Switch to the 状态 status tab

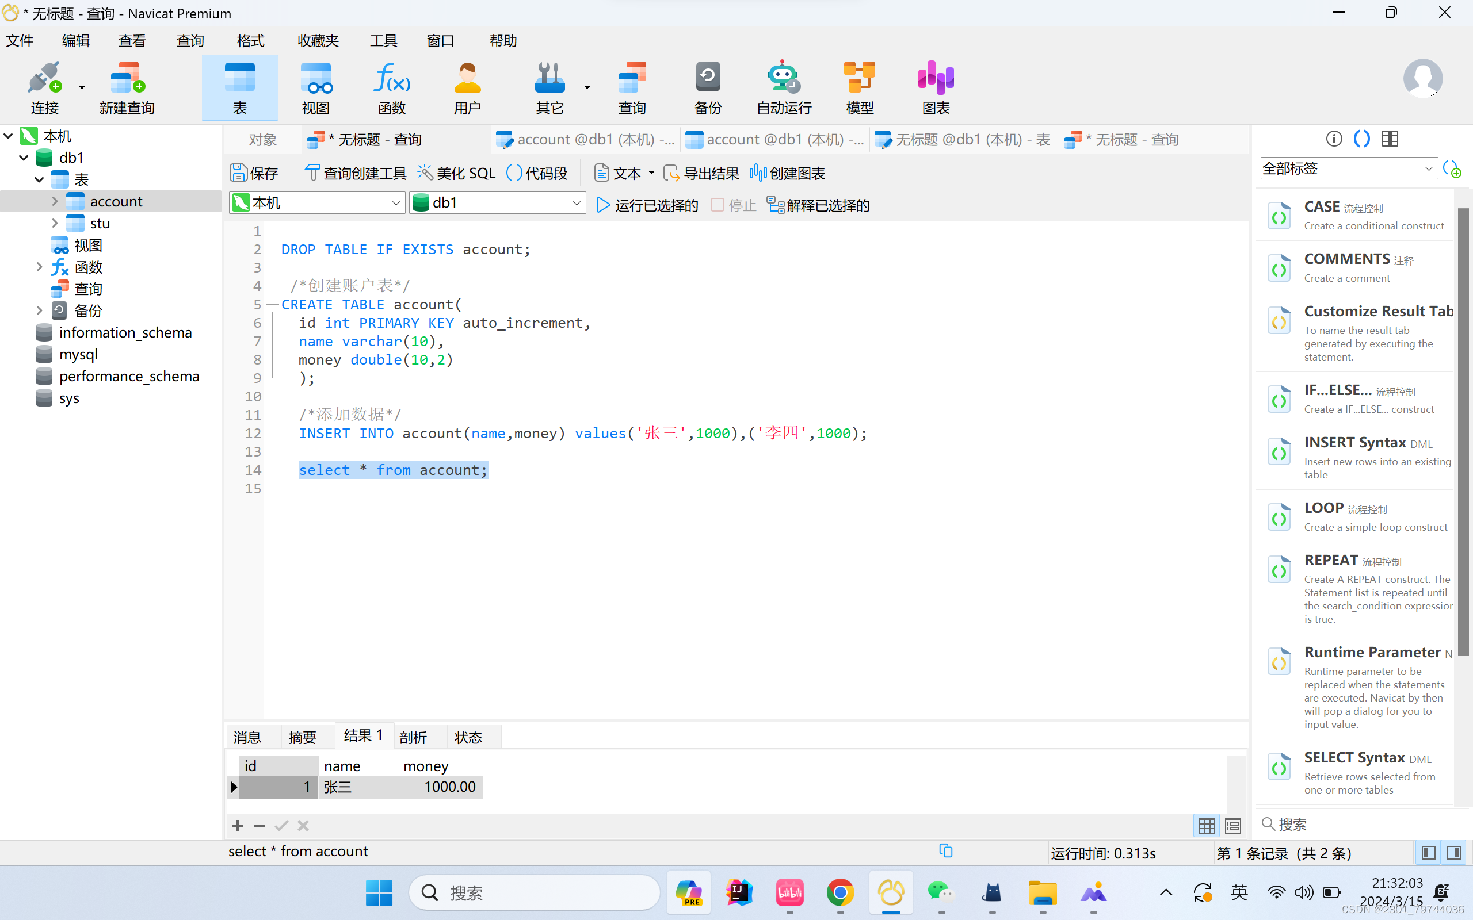coord(468,738)
